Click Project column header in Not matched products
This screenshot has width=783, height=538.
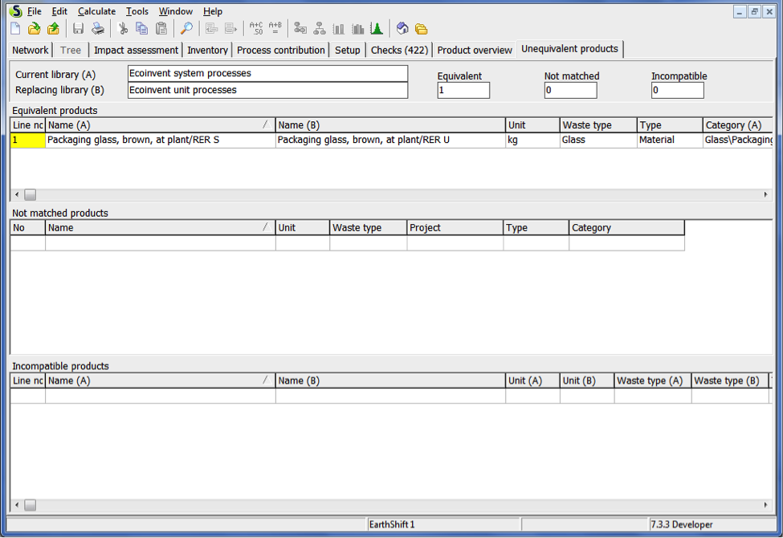click(x=455, y=228)
